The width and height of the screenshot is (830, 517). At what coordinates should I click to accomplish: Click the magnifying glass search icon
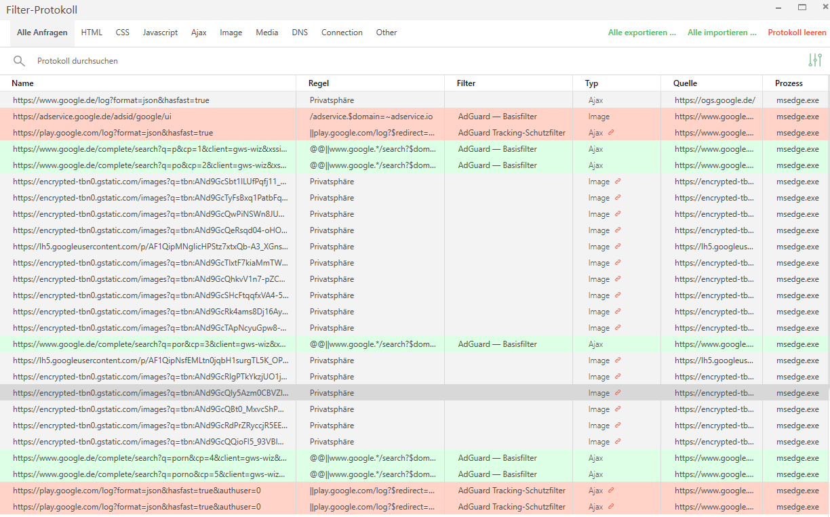pyautogui.click(x=19, y=61)
